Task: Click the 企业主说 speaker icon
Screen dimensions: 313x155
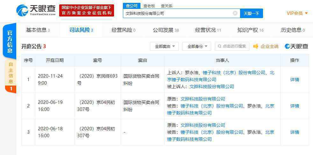Action: (255, 46)
